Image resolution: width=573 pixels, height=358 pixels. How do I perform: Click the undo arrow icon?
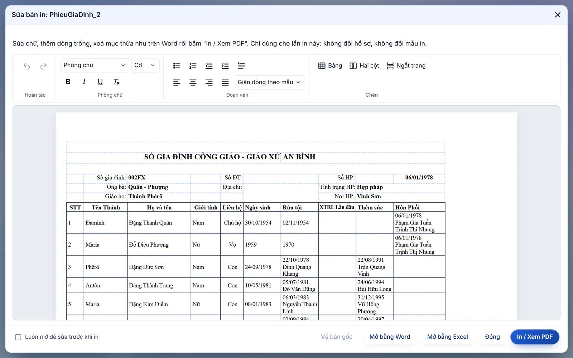point(27,66)
